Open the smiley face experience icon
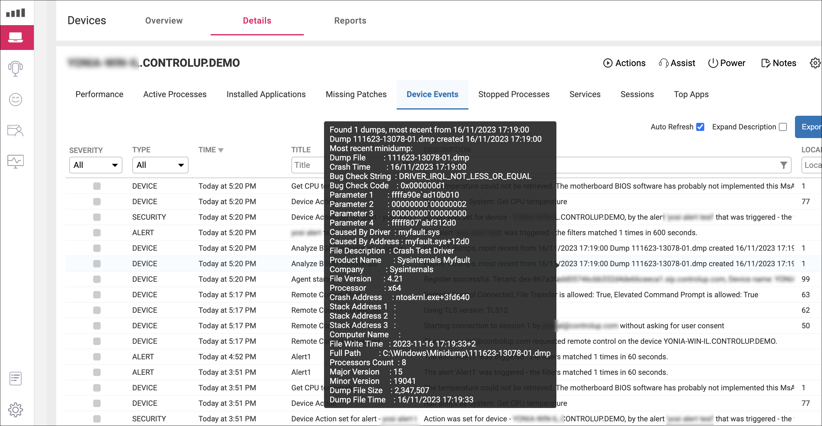 coord(15,100)
